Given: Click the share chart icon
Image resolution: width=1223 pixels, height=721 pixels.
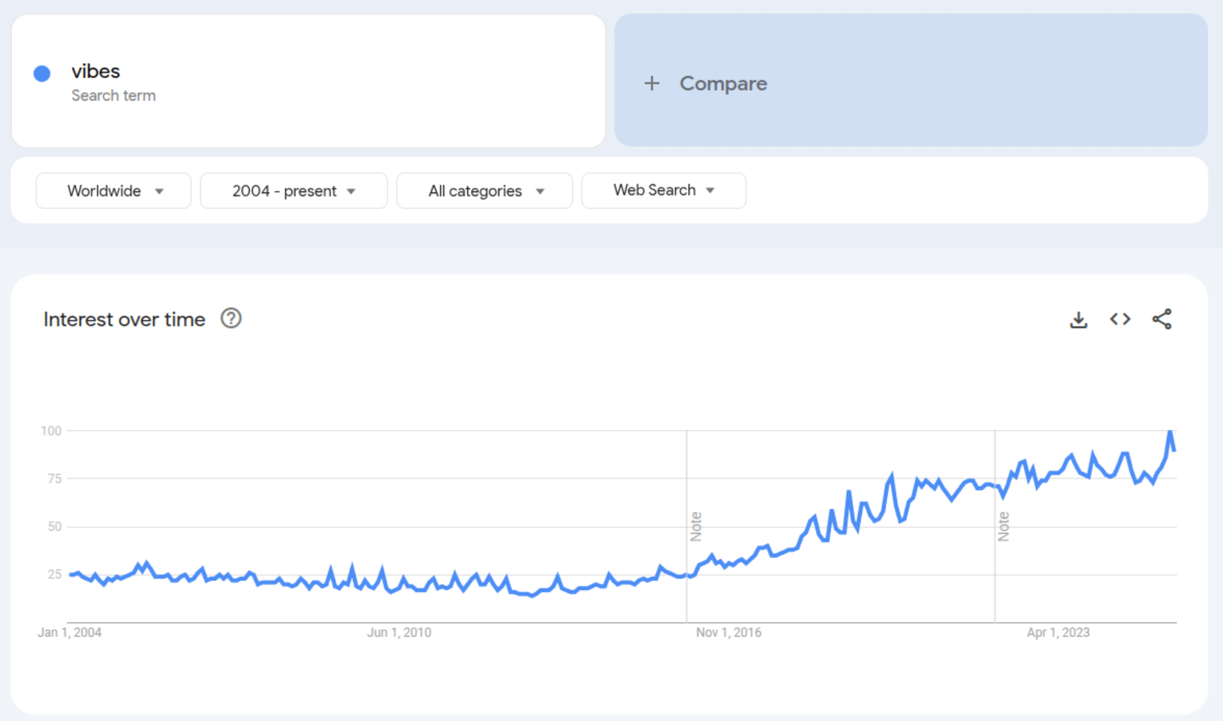Looking at the screenshot, I should tap(1162, 319).
